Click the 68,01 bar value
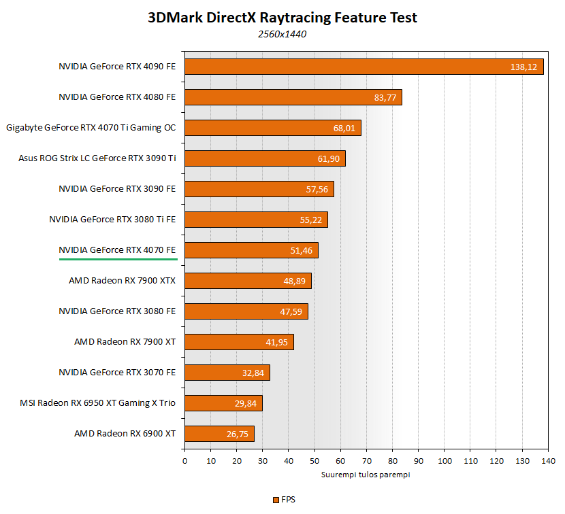The height and width of the screenshot is (514, 565). point(344,128)
